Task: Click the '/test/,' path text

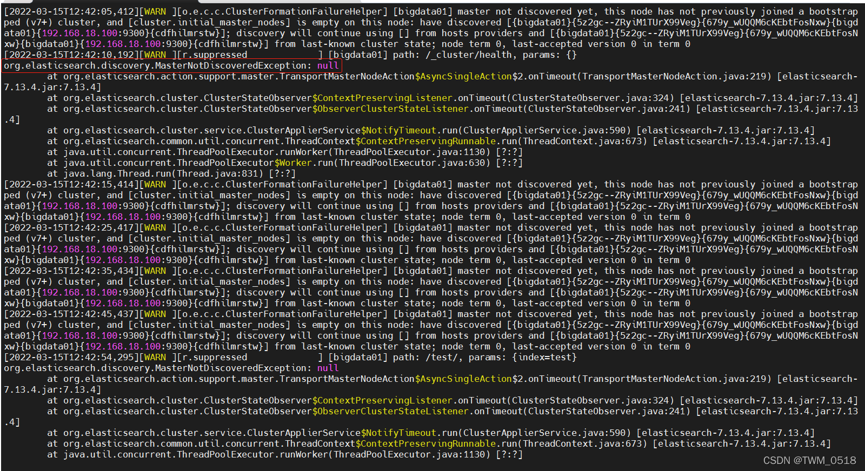Action: tap(444, 357)
